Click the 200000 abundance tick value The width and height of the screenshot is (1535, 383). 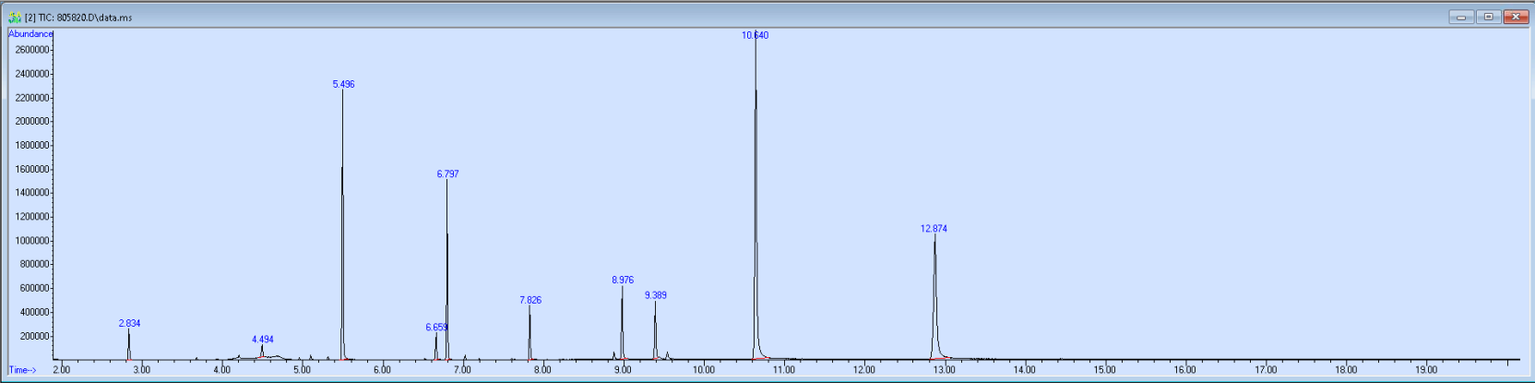pyautogui.click(x=34, y=337)
